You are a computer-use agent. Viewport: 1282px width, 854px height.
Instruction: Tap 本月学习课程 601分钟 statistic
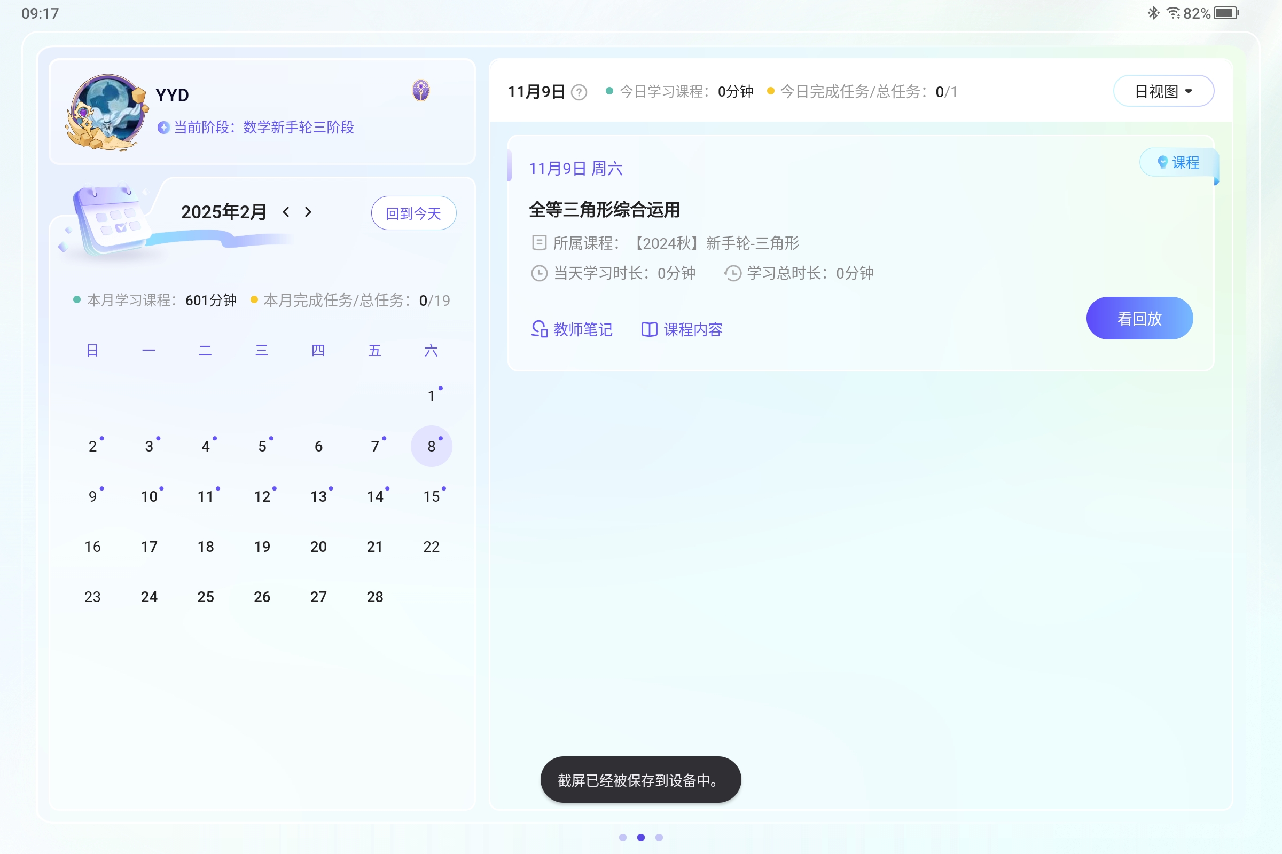[155, 300]
